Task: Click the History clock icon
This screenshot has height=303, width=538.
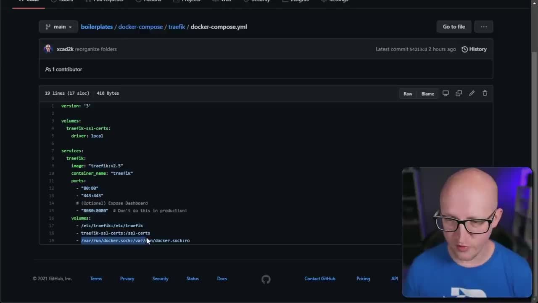Action: click(464, 49)
